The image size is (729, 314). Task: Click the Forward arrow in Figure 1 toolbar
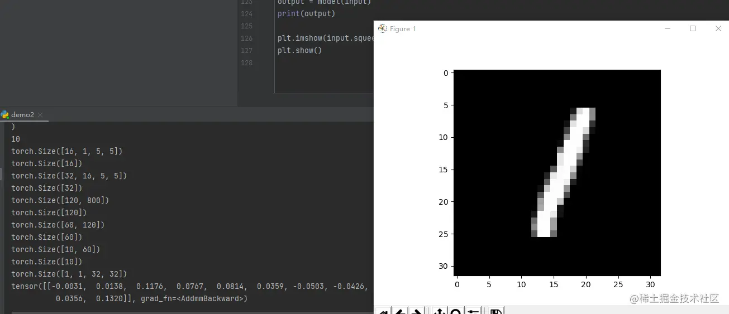pos(417,311)
